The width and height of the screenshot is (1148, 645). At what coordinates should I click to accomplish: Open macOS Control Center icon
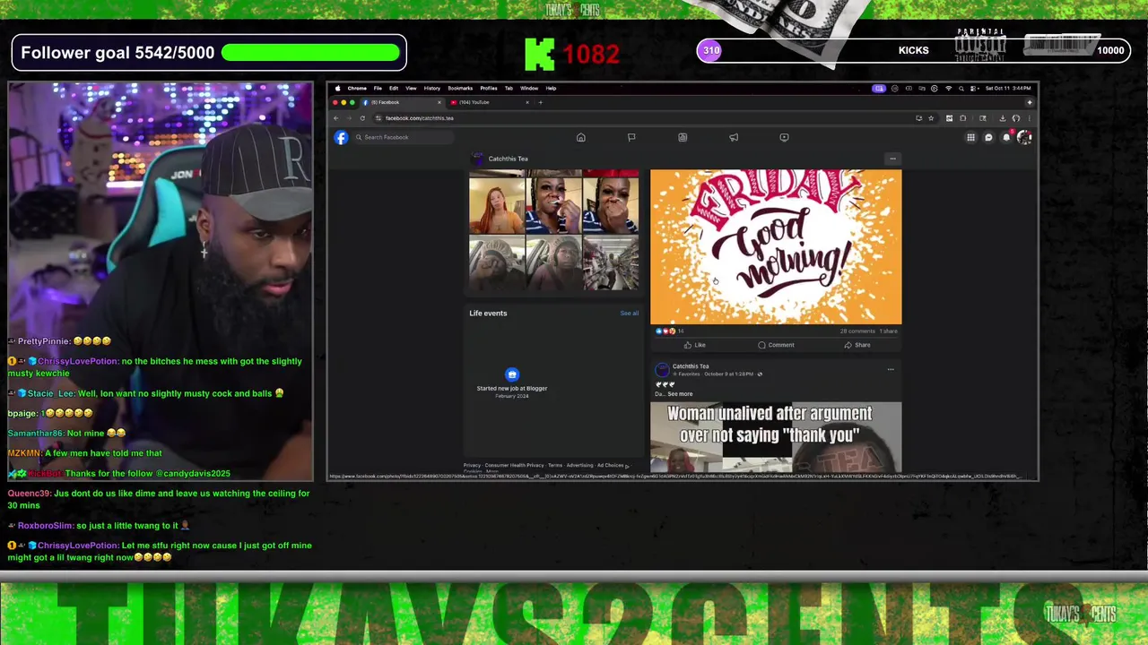tap(974, 88)
